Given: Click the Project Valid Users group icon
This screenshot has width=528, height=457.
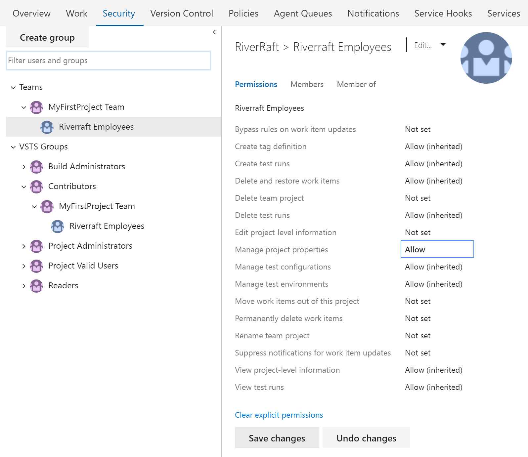Looking at the screenshot, I should tap(36, 266).
